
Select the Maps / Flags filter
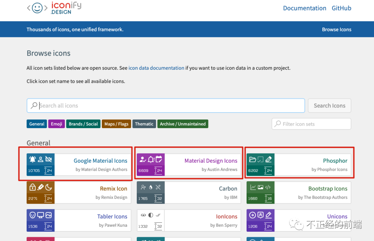point(116,124)
